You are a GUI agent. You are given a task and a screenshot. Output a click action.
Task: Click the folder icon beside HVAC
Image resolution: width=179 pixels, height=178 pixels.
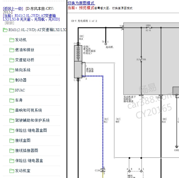(12, 90)
